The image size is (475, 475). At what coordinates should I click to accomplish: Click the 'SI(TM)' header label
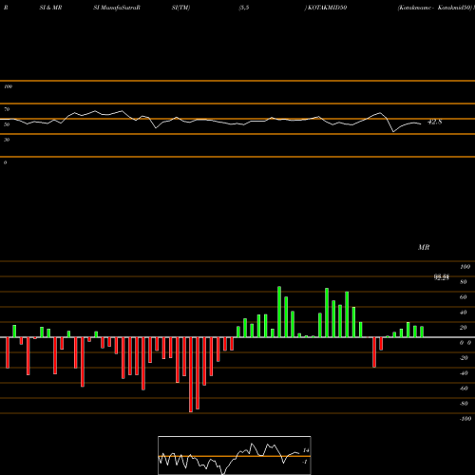click(180, 8)
